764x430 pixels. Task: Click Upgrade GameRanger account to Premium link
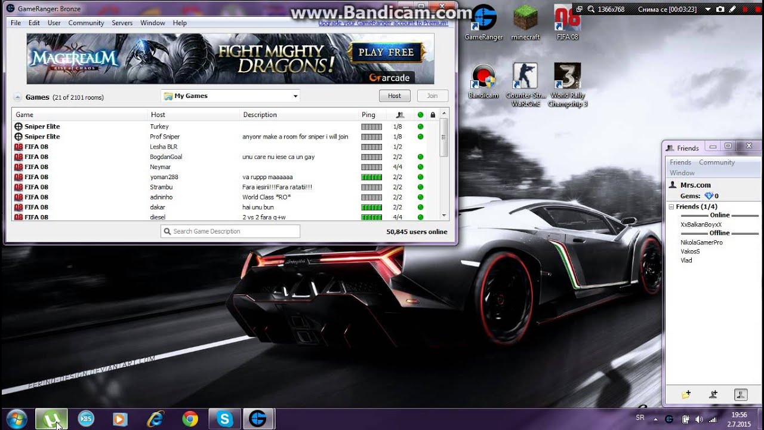point(383,23)
